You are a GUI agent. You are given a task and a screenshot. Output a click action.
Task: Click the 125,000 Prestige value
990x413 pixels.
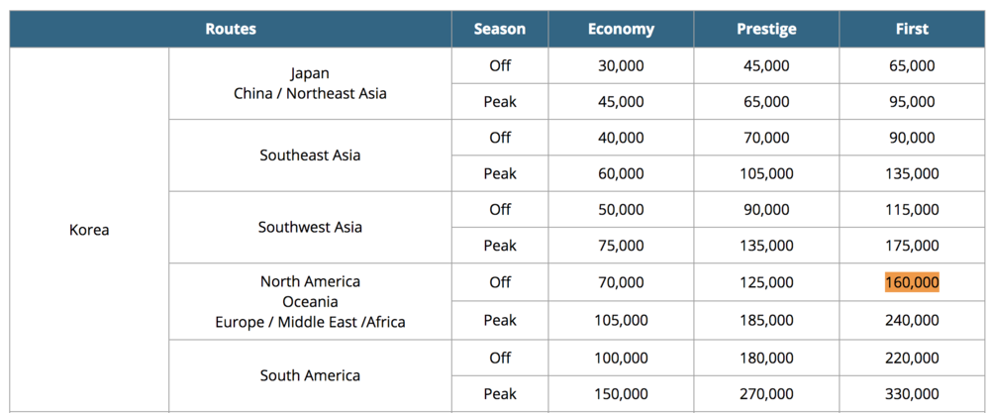click(766, 282)
